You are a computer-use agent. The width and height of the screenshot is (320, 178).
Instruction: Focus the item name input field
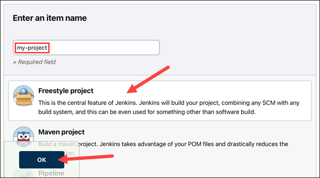click(x=86, y=48)
